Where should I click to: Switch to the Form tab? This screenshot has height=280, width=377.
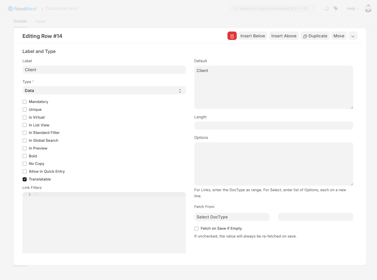(x=40, y=21)
